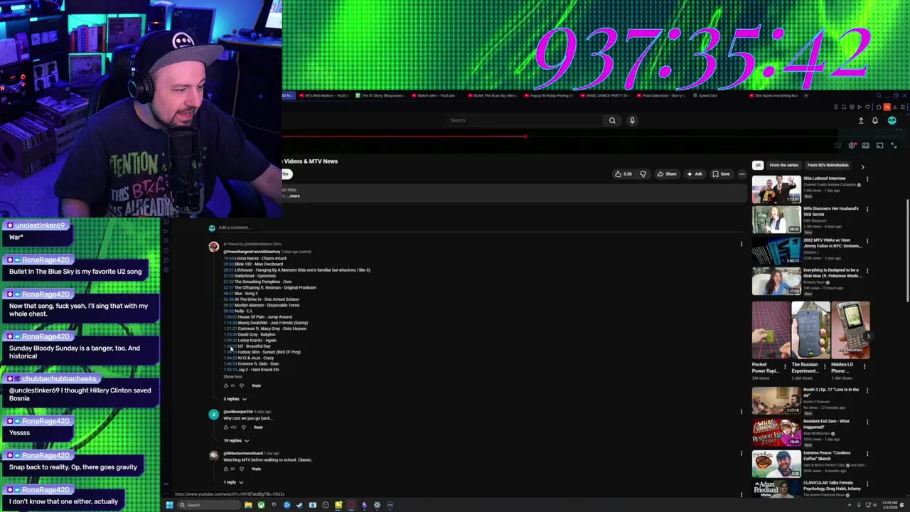Reply to Watching MTV before school comment
910x512 pixels.
click(256, 469)
